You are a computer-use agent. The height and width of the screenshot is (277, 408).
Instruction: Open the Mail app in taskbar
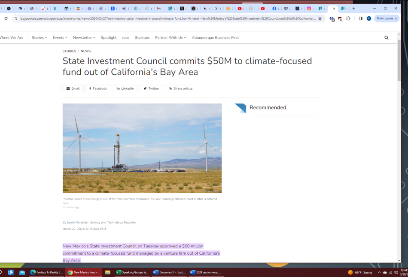tap(22, 272)
